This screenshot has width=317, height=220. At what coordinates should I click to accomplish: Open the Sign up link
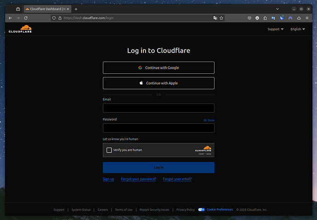[108, 179]
